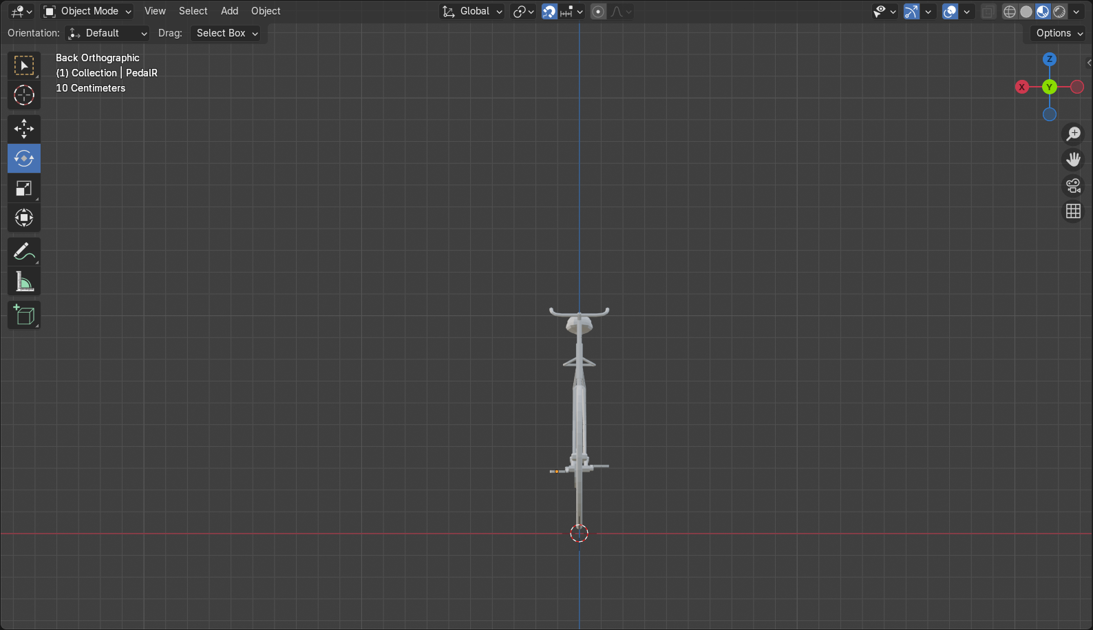Open the transform pivot point dropdown
Screen dimensions: 1093x630
(x=523, y=11)
